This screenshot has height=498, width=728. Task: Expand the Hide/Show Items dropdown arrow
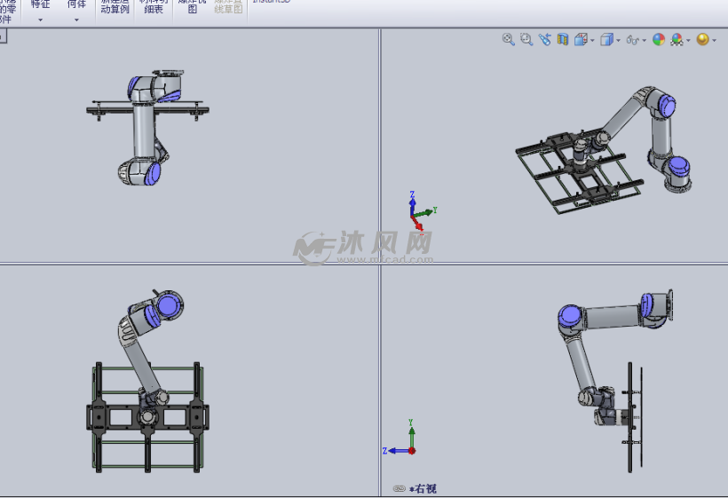click(x=644, y=41)
